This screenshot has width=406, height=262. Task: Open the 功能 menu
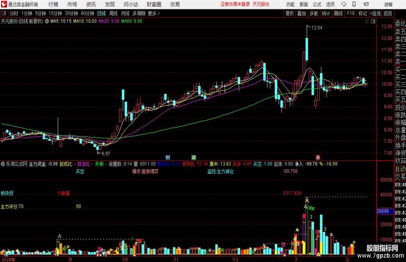click(x=290, y=4)
